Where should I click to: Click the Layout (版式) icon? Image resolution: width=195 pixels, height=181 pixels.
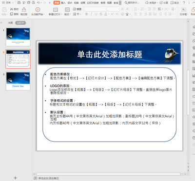(67, 10)
